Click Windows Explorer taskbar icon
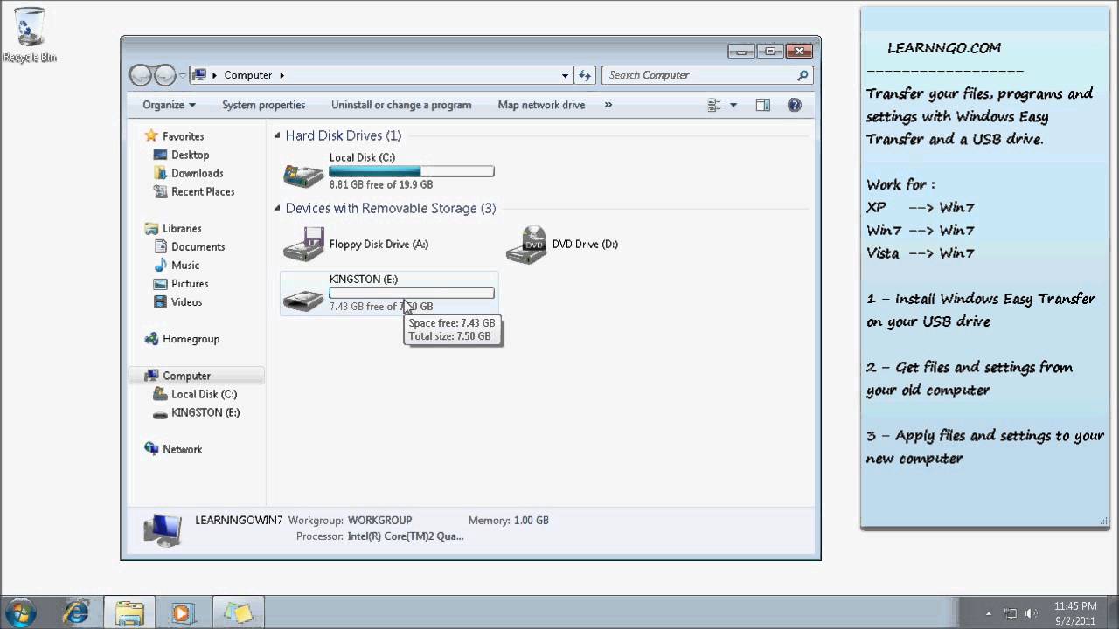The height and width of the screenshot is (629, 1119). tap(129, 612)
